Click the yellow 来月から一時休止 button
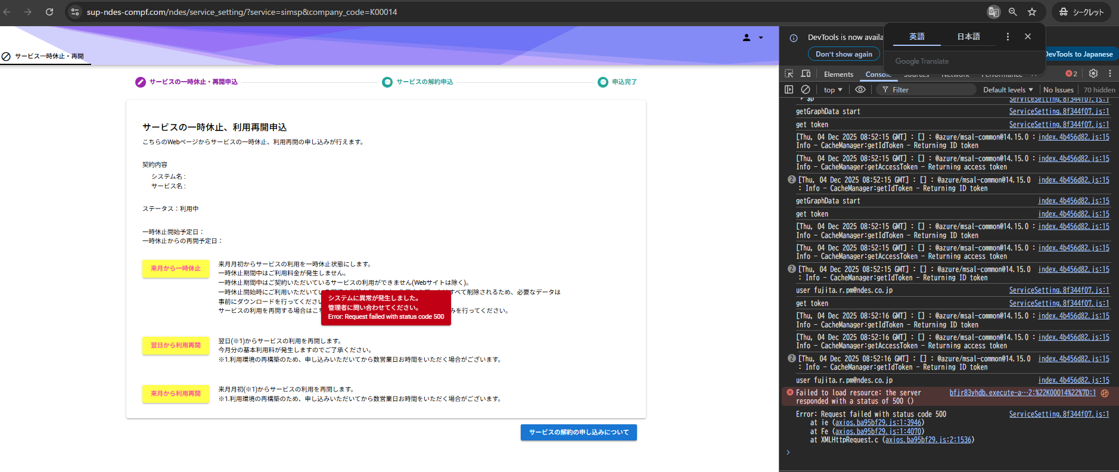 (x=176, y=269)
